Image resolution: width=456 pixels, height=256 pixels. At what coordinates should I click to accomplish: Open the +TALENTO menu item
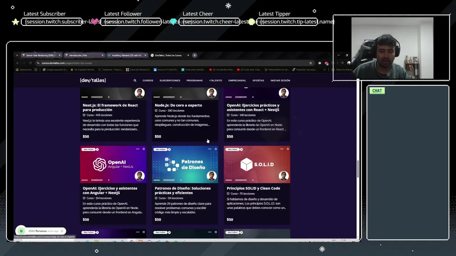coord(215,80)
